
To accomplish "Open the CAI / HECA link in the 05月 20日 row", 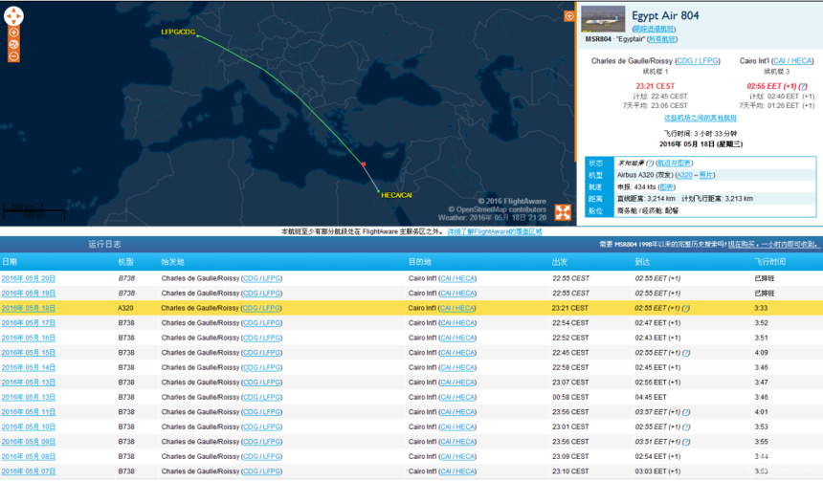I will [x=457, y=278].
